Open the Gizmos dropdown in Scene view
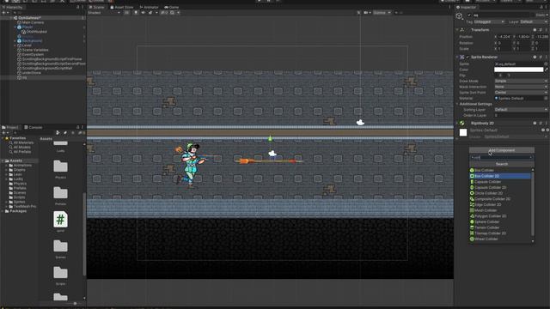Viewport: 550px width, 309px height. point(382,13)
